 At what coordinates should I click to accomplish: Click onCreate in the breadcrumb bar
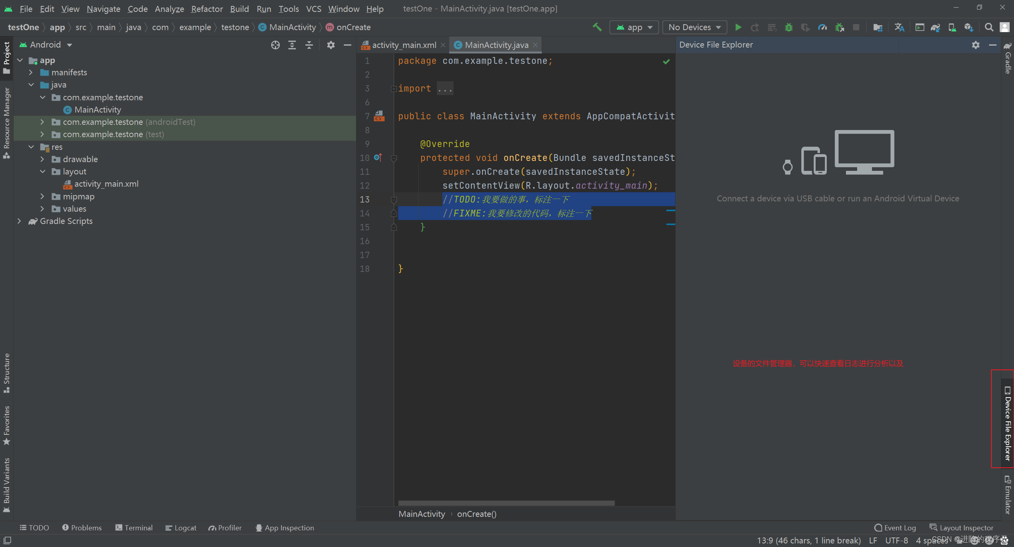[353, 27]
